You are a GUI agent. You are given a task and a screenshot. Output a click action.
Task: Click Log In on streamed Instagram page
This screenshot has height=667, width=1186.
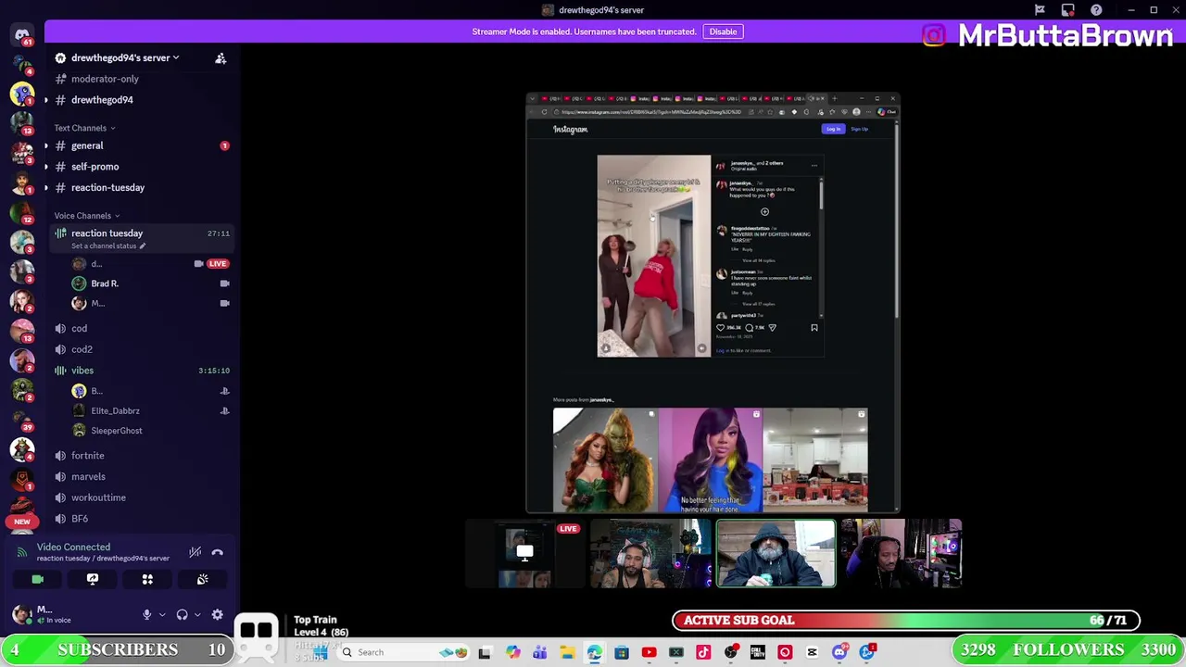click(833, 129)
